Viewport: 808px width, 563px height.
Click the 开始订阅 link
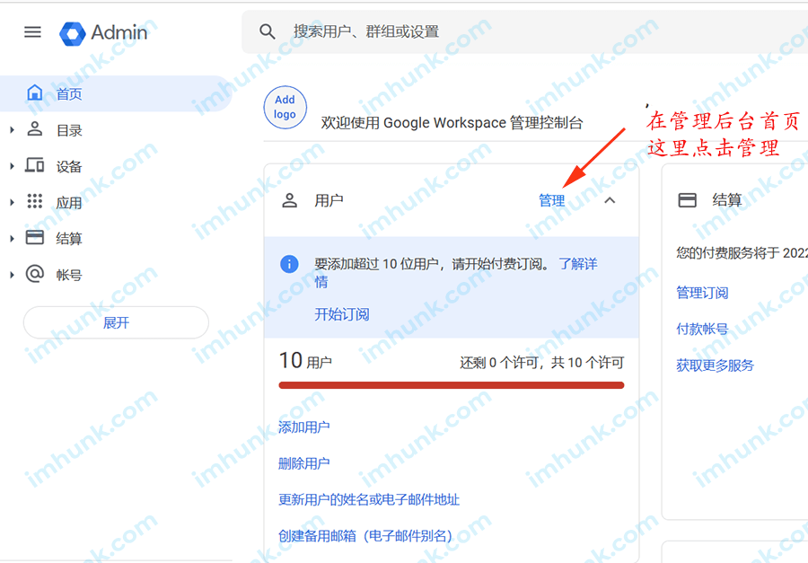click(x=342, y=314)
